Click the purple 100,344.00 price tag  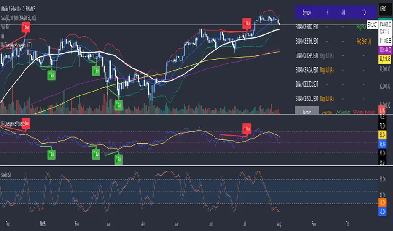[385, 50]
